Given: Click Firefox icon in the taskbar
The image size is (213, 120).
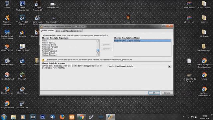Looking at the screenshot, I should coord(62,117).
